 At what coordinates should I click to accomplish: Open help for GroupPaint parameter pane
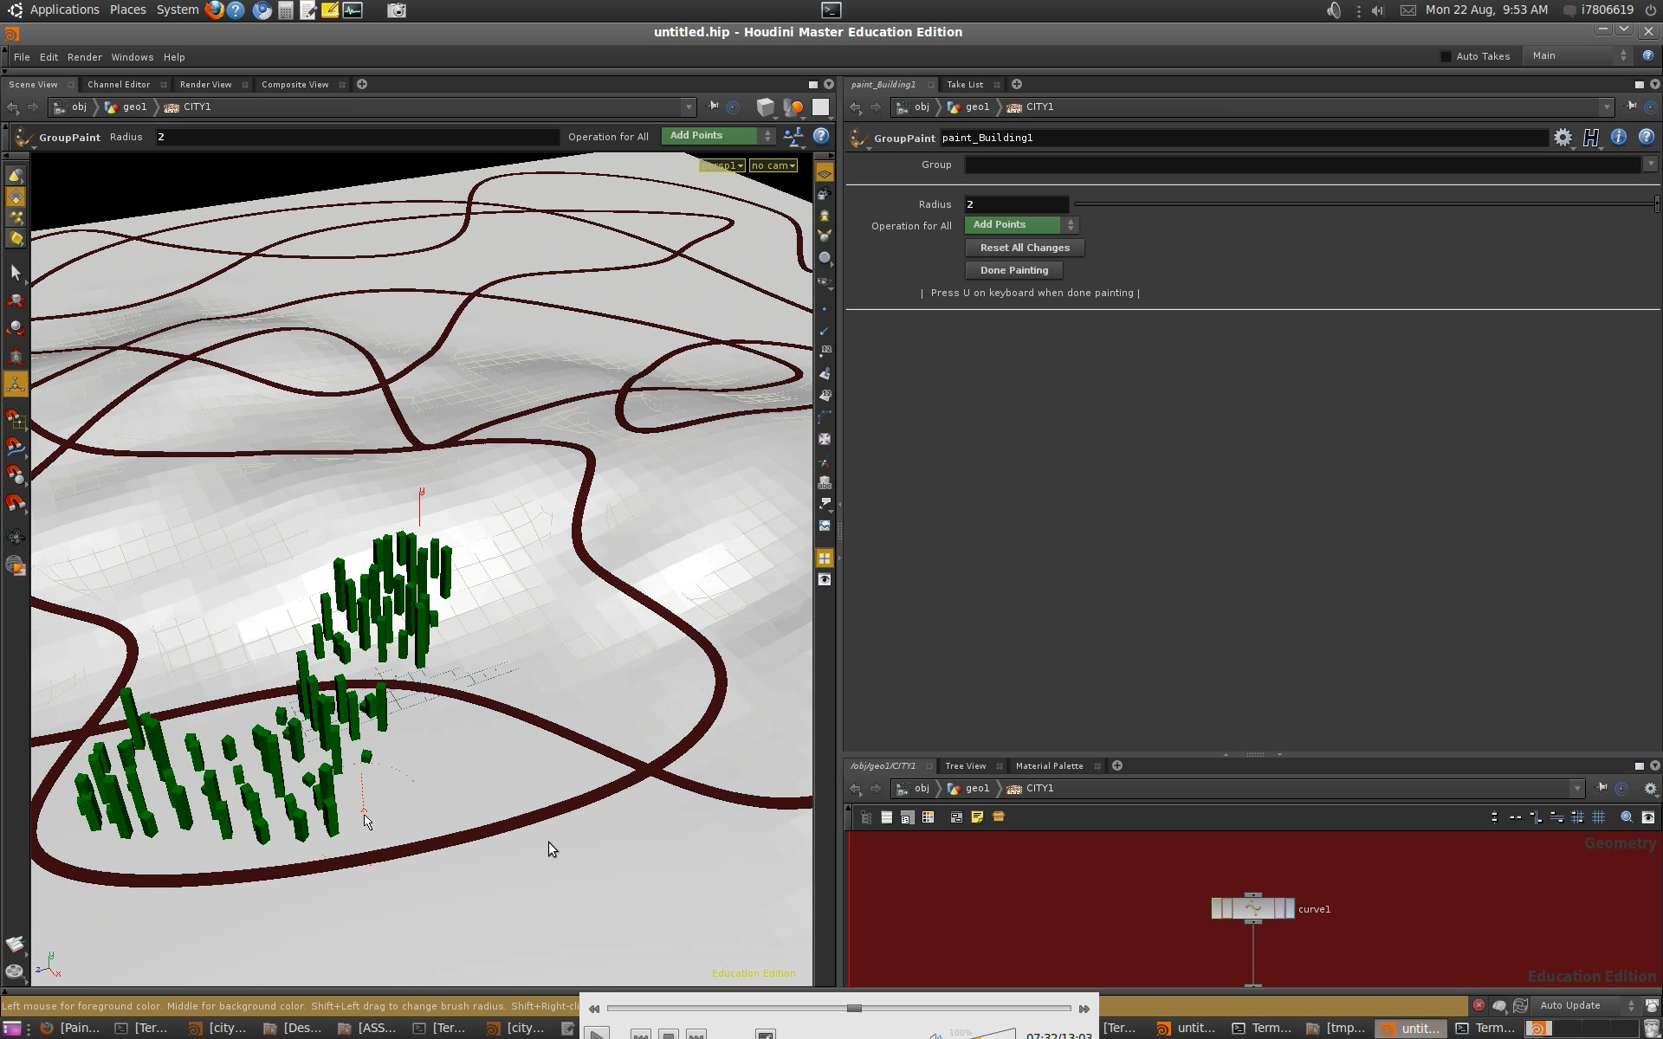tap(1647, 137)
